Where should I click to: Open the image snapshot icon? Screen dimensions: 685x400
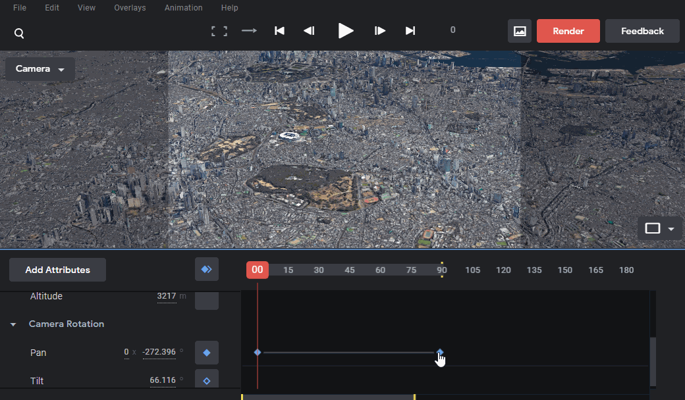(x=520, y=31)
